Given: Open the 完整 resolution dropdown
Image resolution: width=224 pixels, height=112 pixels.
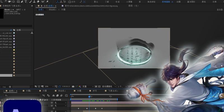Looking at the screenshot, I should [88, 87].
